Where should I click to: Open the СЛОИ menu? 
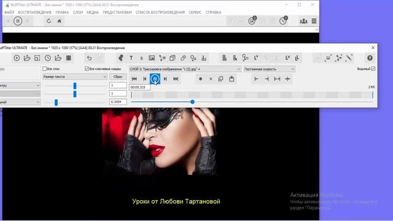(x=78, y=12)
